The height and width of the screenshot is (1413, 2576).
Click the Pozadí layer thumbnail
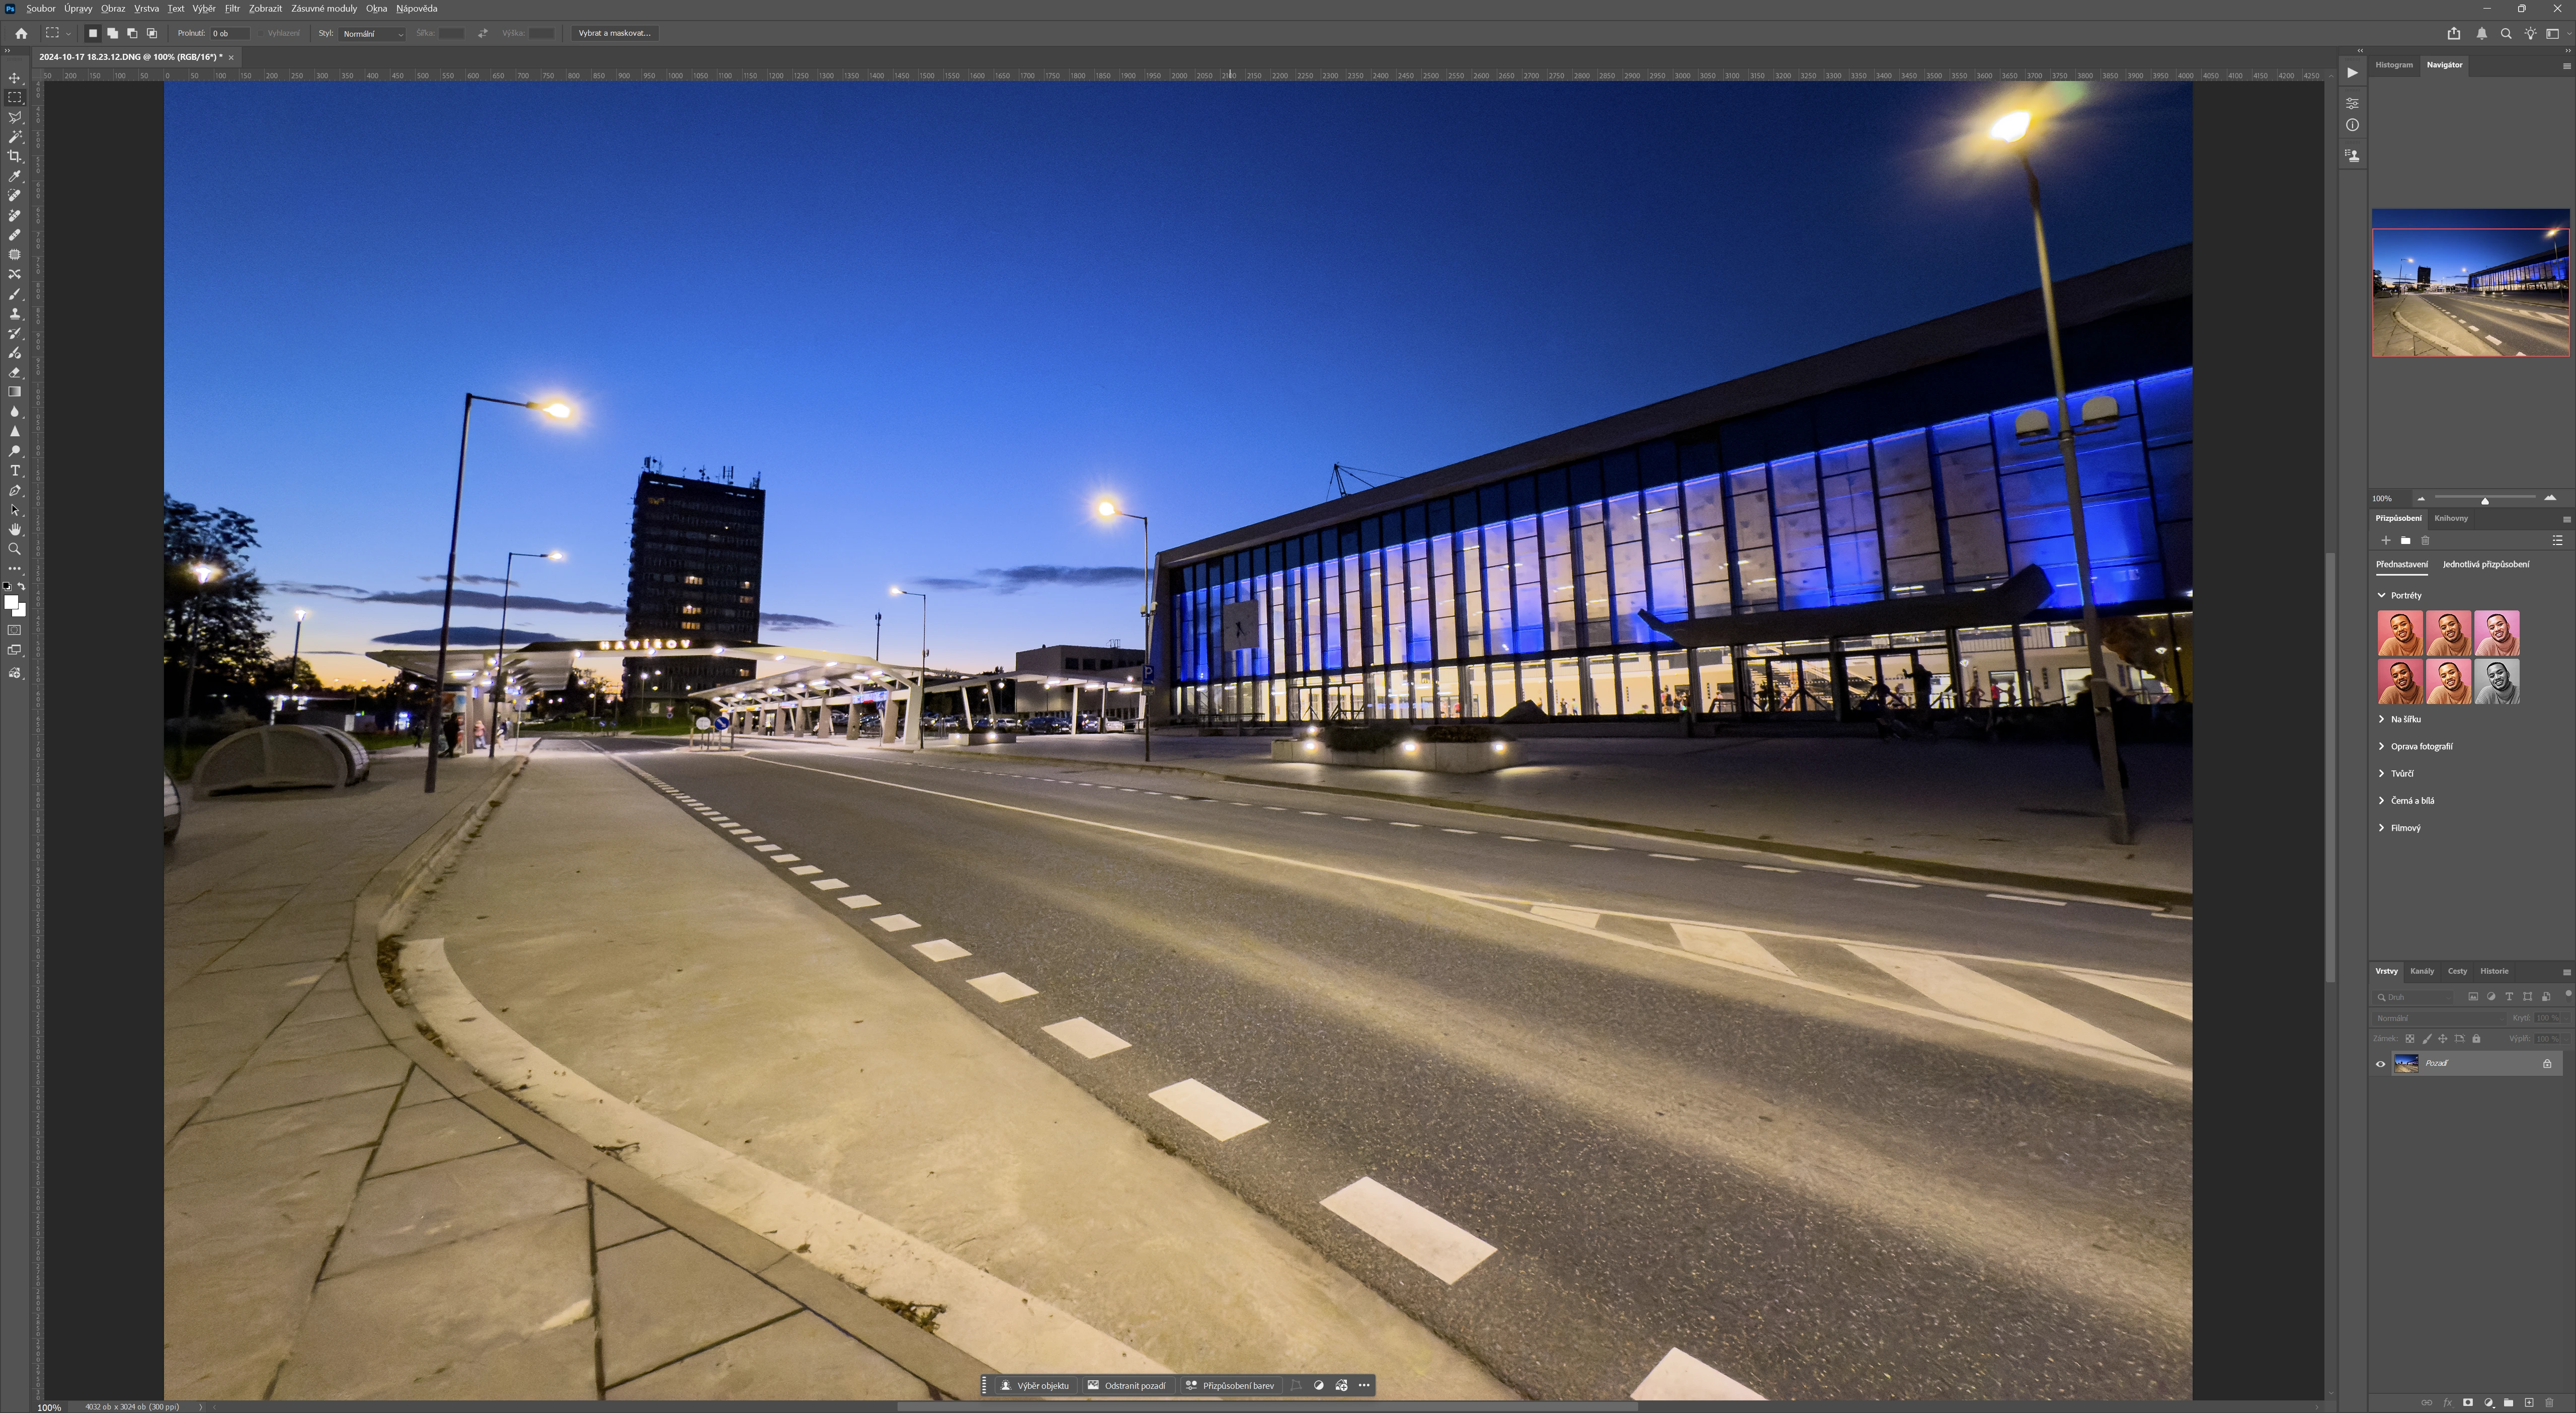[2406, 1063]
